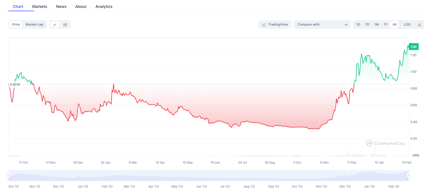The height and width of the screenshot is (191, 424).
Task: Select the 1D time range
Action: 358,24
